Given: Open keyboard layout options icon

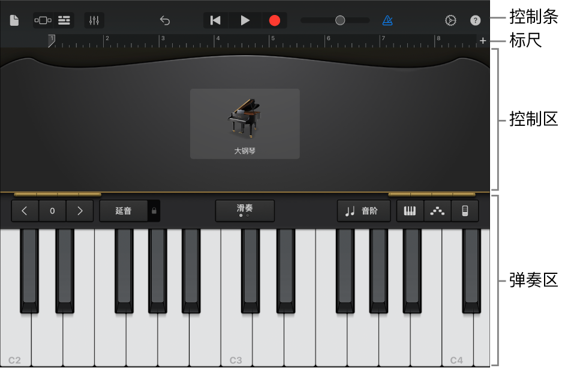Looking at the screenshot, I should tap(410, 211).
